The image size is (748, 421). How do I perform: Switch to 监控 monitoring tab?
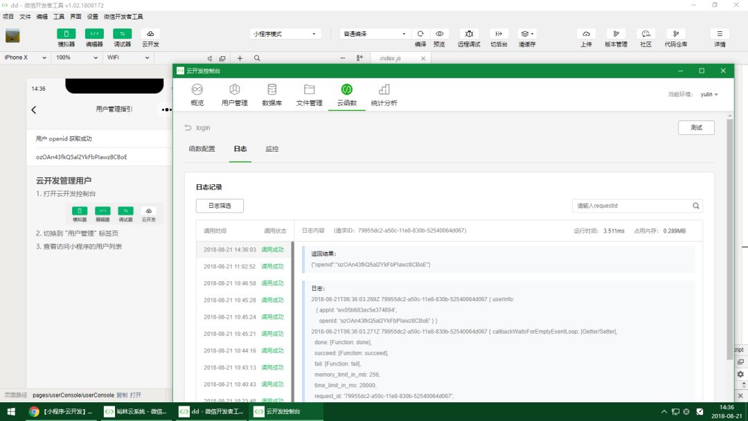point(272,149)
